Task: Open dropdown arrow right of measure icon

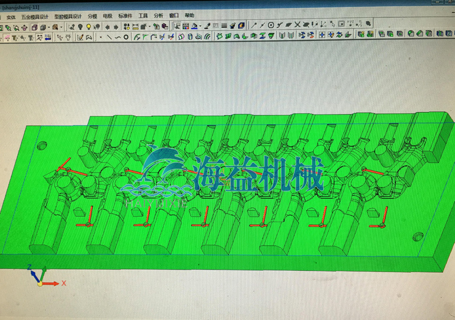Action: click(x=150, y=26)
